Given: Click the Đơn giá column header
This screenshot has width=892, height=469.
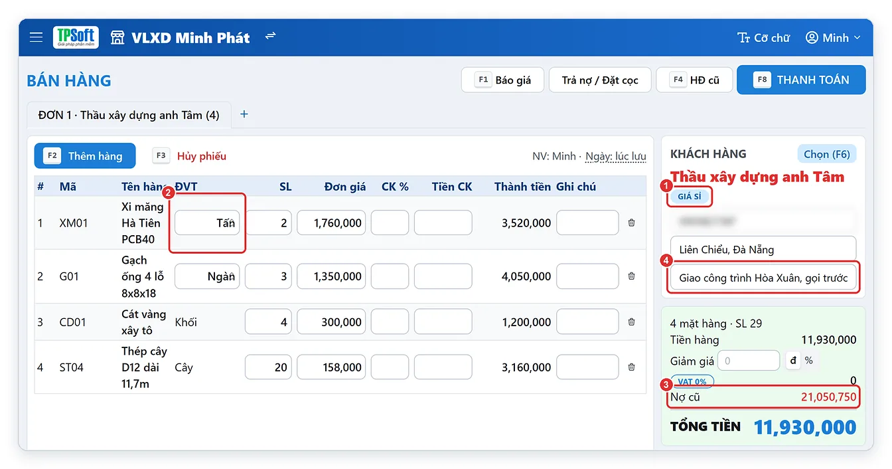Looking at the screenshot, I should (x=345, y=187).
